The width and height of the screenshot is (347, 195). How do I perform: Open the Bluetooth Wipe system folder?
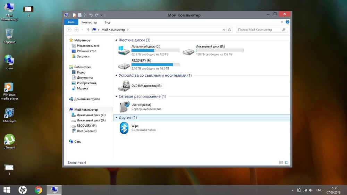coord(124,128)
